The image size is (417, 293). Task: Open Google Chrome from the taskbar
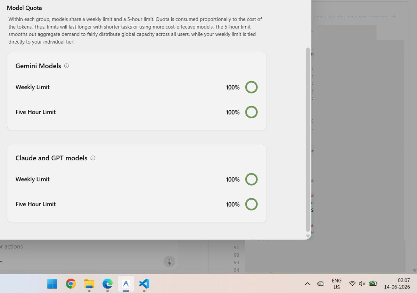click(x=71, y=284)
